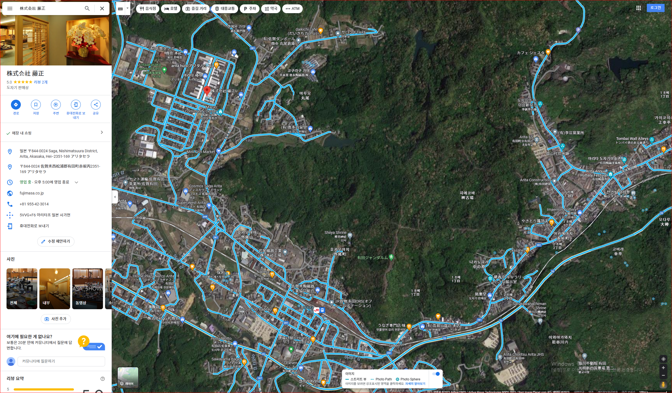Click the main place photo header
This screenshot has height=393, width=672.
click(56, 40)
